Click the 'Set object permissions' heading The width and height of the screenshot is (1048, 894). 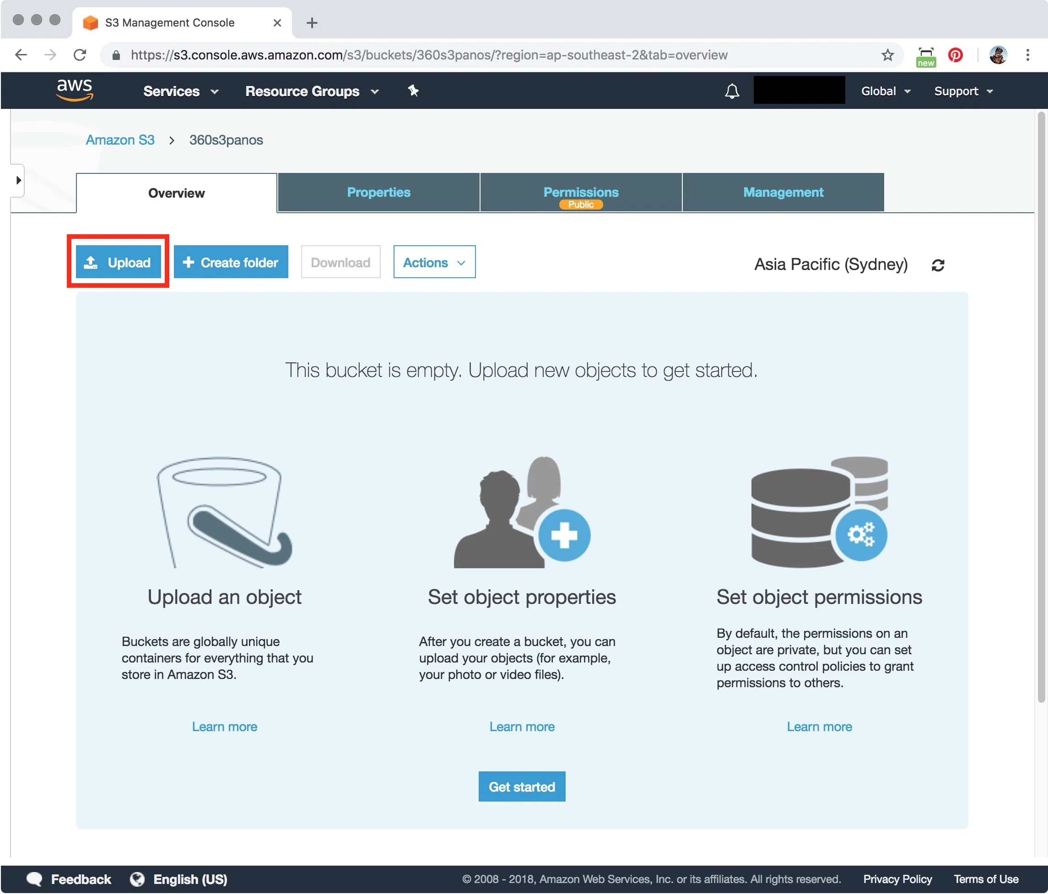click(819, 597)
